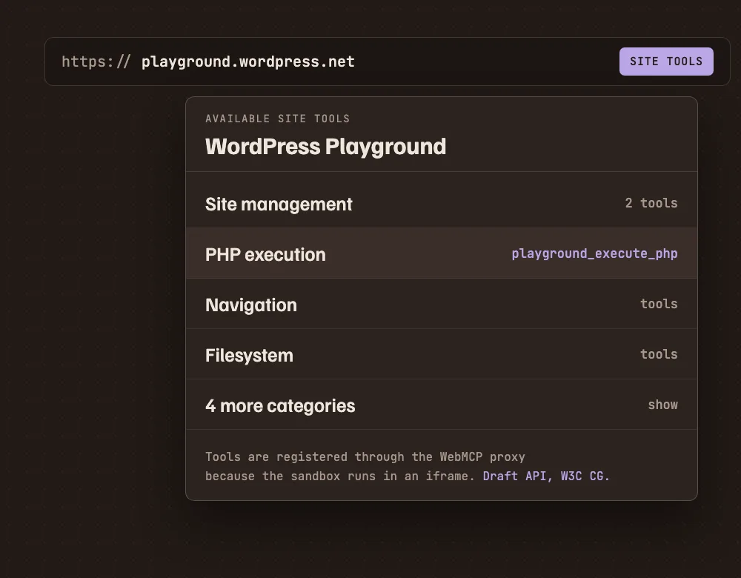This screenshot has width=741, height=578.
Task: Click the WordPress Playground heading
Action: click(325, 147)
